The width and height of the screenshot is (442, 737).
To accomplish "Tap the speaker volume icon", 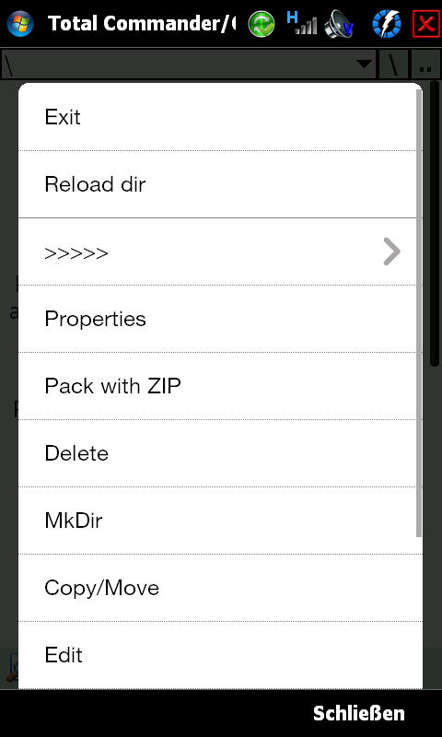I will point(339,24).
